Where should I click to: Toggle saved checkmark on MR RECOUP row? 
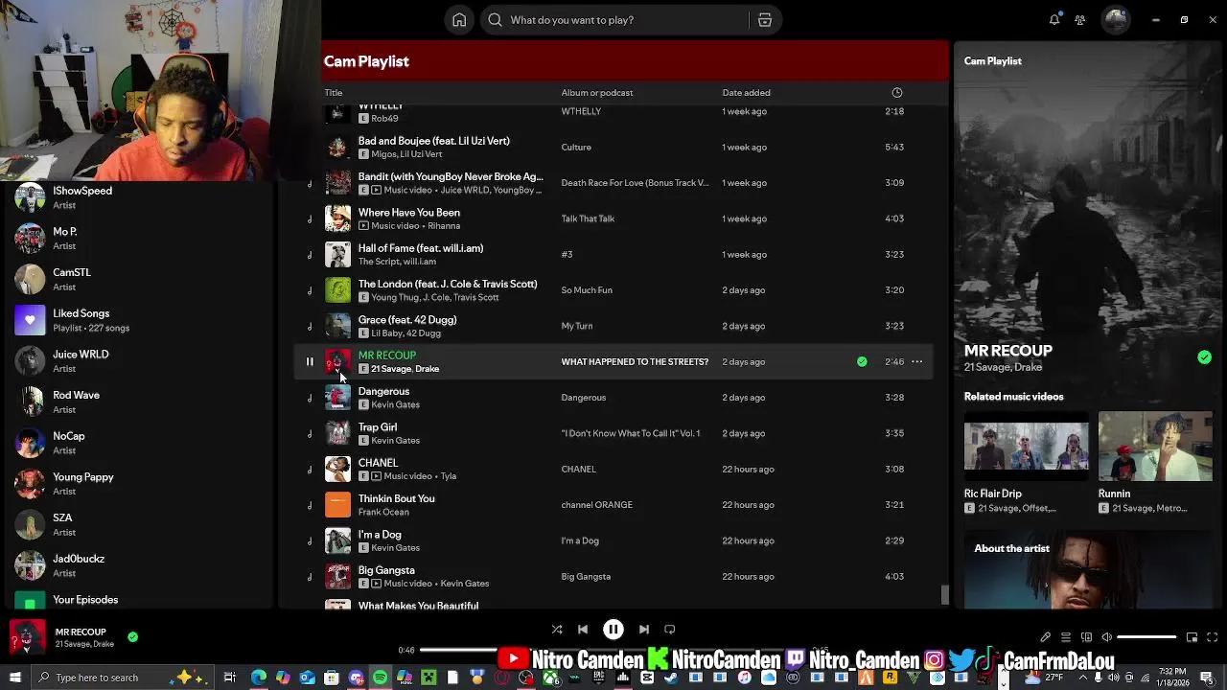point(862,361)
